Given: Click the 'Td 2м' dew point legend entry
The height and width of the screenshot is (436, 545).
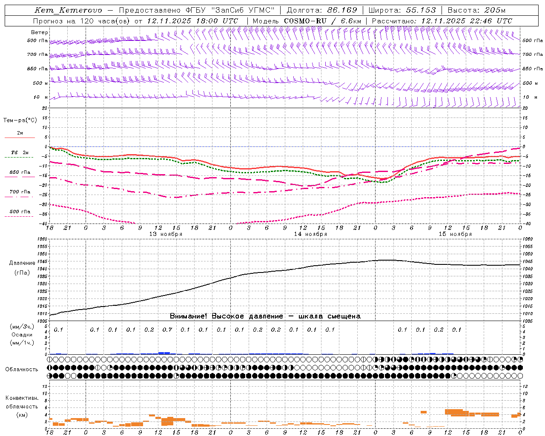Looking at the screenshot, I should (20, 152).
